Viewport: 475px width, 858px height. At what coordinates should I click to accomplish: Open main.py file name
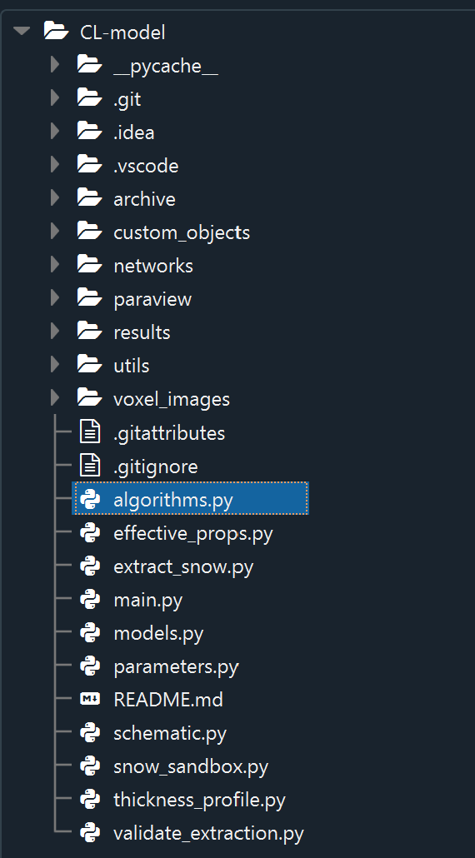[147, 601]
